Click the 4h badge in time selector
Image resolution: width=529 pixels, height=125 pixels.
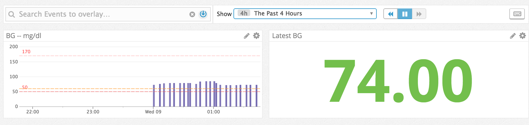244,13
